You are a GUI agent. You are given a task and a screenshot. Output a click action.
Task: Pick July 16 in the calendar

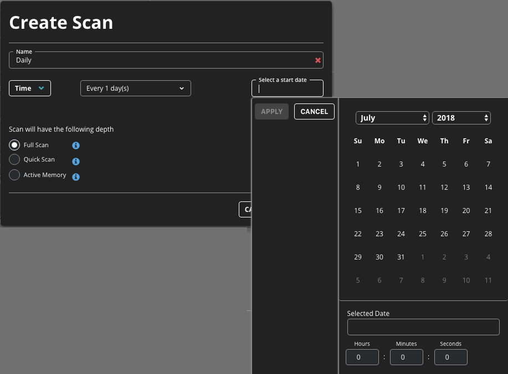point(379,211)
